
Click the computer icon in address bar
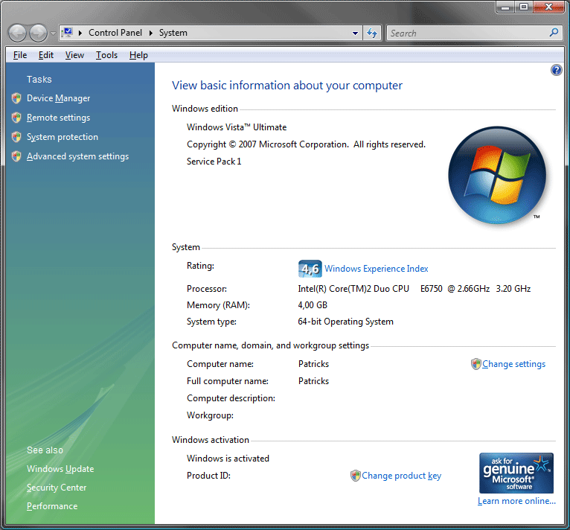[67, 33]
